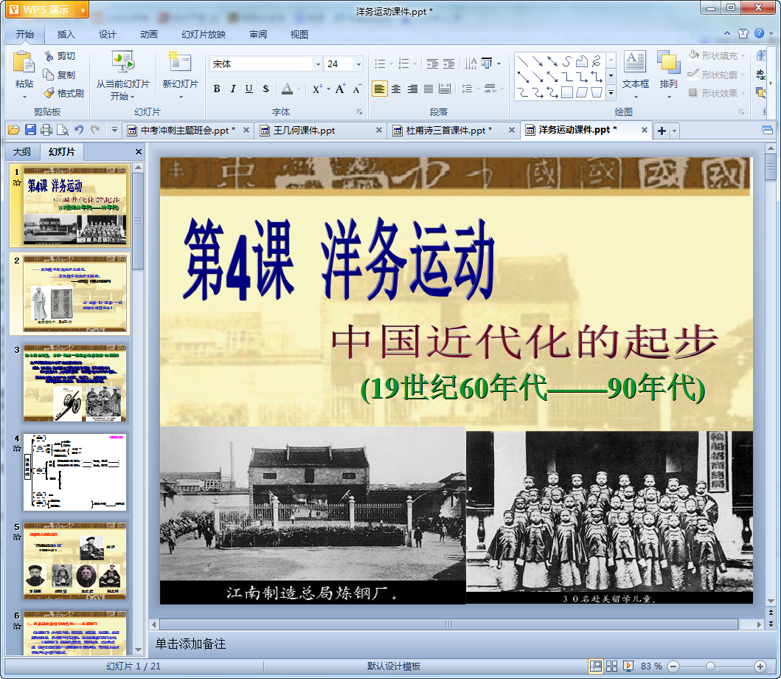This screenshot has width=781, height=679.
Task: Click the Copy (复制) icon
Action: (x=49, y=75)
